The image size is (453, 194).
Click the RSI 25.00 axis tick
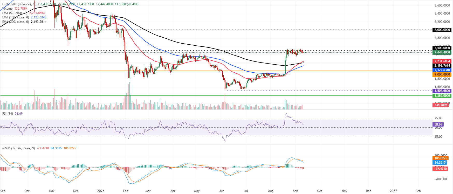(438, 137)
